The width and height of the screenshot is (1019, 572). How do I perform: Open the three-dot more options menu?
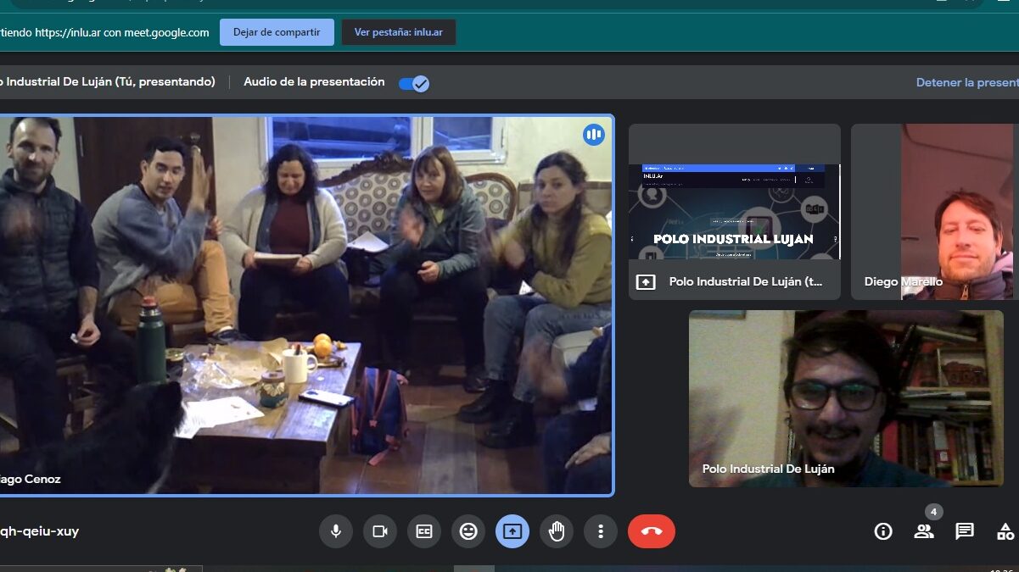click(x=601, y=531)
